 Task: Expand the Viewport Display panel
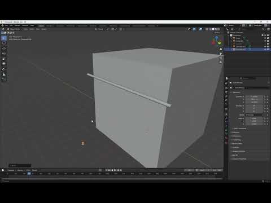[x=238, y=151]
